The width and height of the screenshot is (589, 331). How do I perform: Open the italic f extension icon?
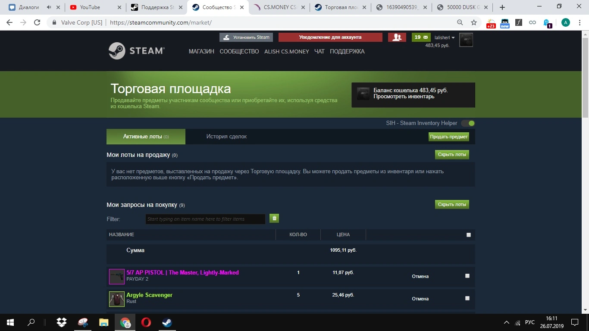[519, 22]
